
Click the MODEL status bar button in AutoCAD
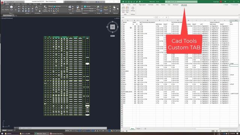(x=67, y=131)
